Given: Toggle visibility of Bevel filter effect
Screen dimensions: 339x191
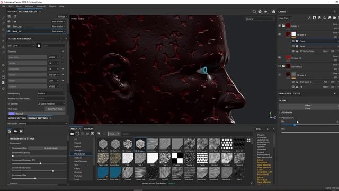Looking at the screenshot, I should pos(293,46).
